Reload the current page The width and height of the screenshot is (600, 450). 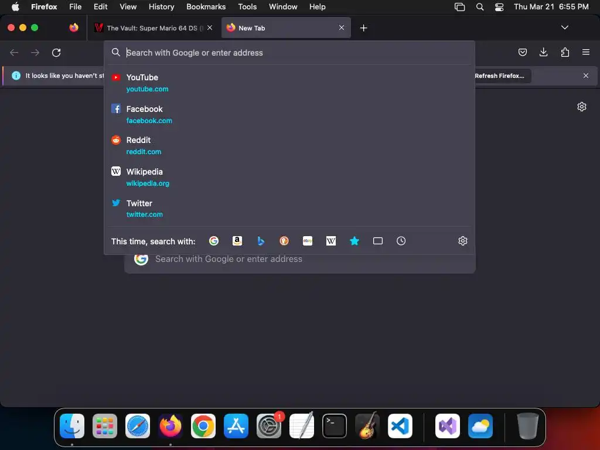pyautogui.click(x=56, y=52)
